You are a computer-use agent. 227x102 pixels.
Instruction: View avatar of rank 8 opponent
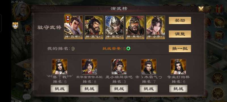click(x=89, y=66)
